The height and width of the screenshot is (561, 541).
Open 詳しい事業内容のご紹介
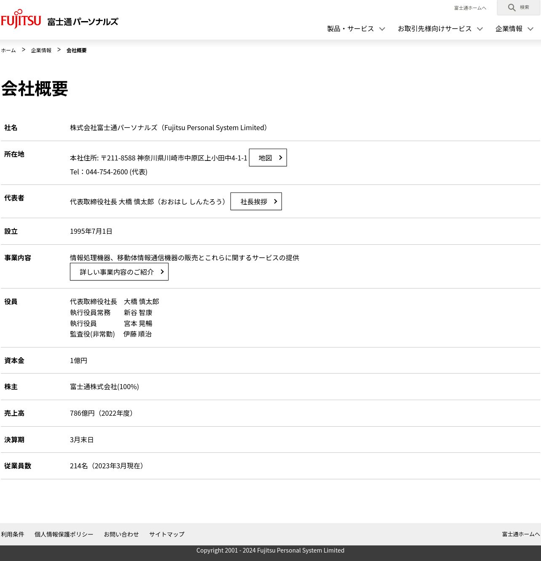(119, 272)
